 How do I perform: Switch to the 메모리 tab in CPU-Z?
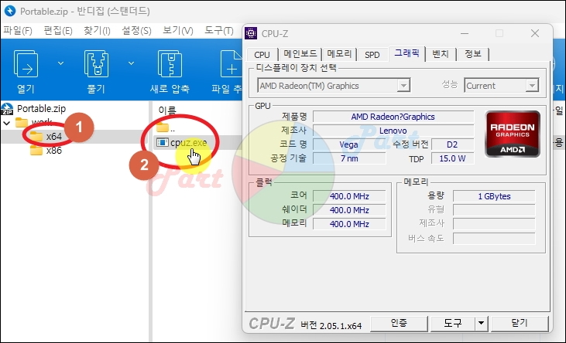tap(339, 54)
